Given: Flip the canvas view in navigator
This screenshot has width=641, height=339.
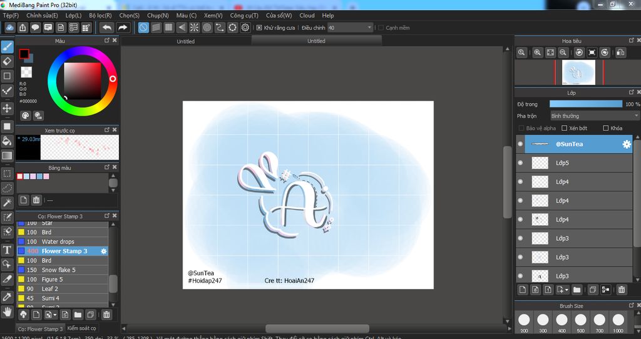Looking at the screenshot, I should coord(620,53).
